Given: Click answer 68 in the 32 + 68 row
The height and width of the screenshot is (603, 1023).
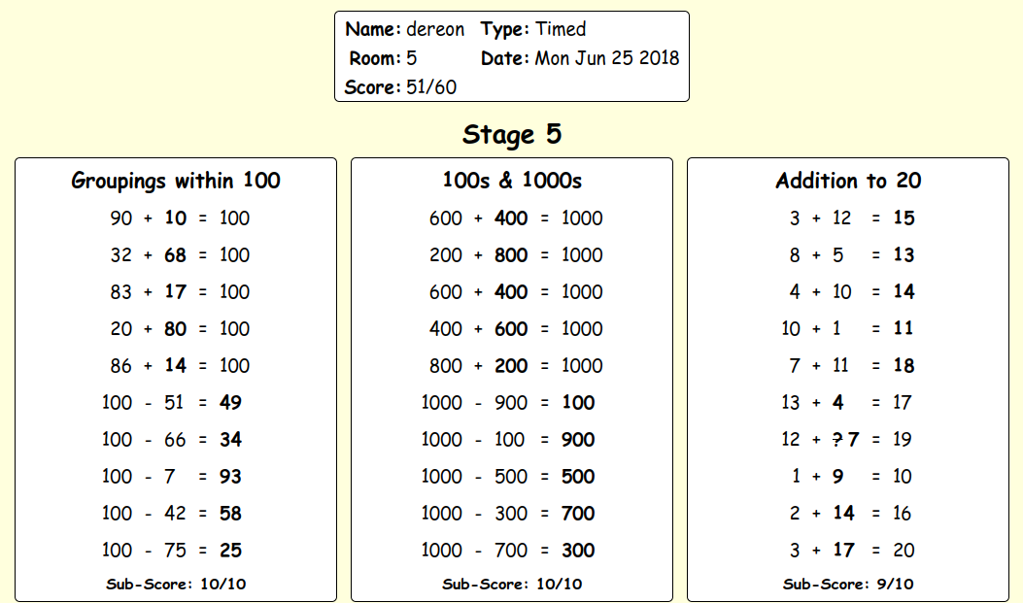Looking at the screenshot, I should click(176, 254).
